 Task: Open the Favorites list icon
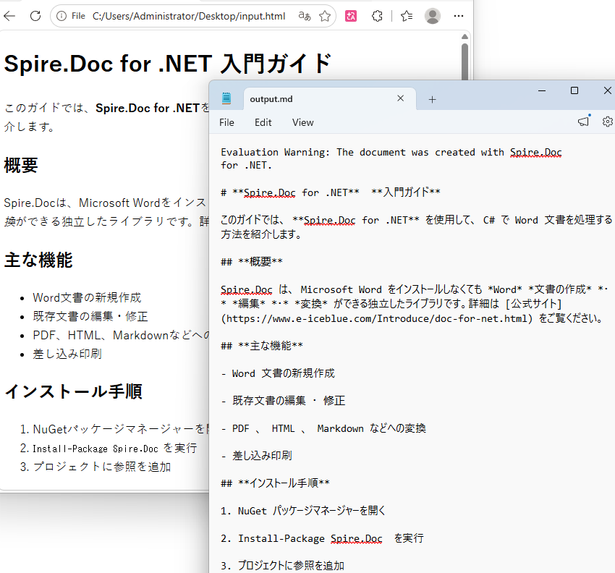point(407,16)
